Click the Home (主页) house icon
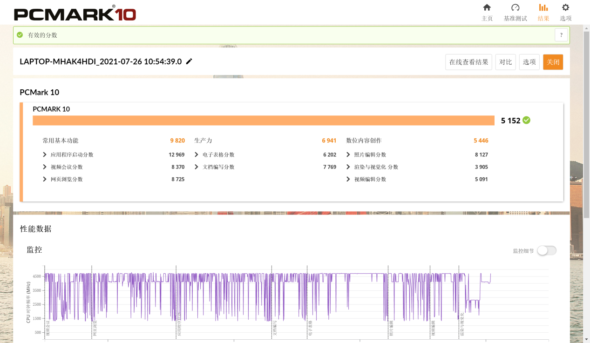The height and width of the screenshot is (343, 590). pyautogui.click(x=487, y=8)
